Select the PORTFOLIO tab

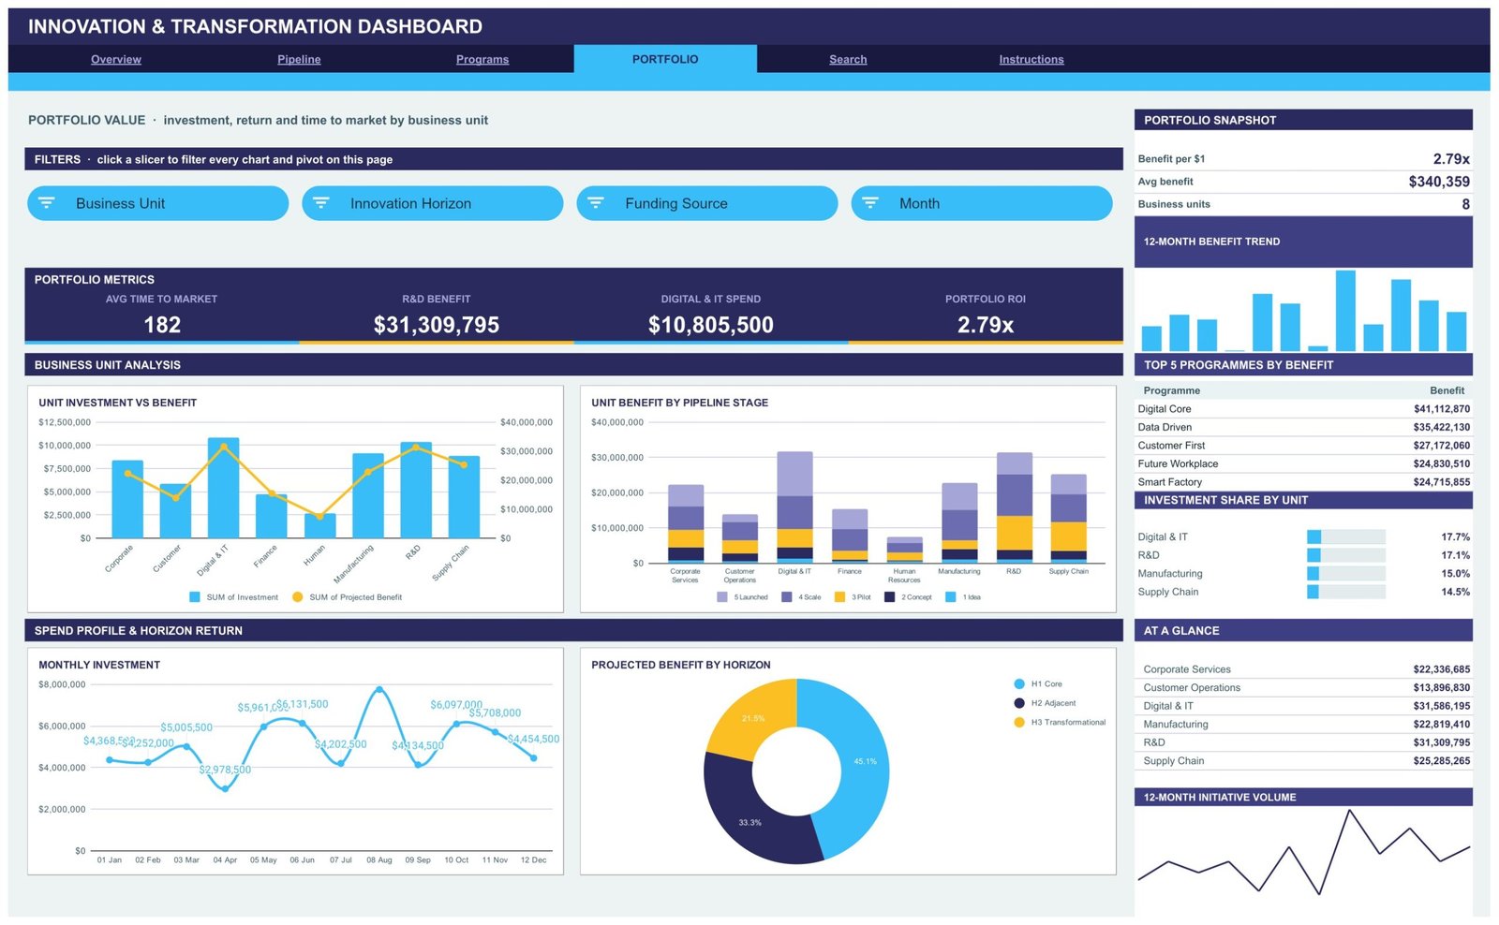(x=665, y=59)
